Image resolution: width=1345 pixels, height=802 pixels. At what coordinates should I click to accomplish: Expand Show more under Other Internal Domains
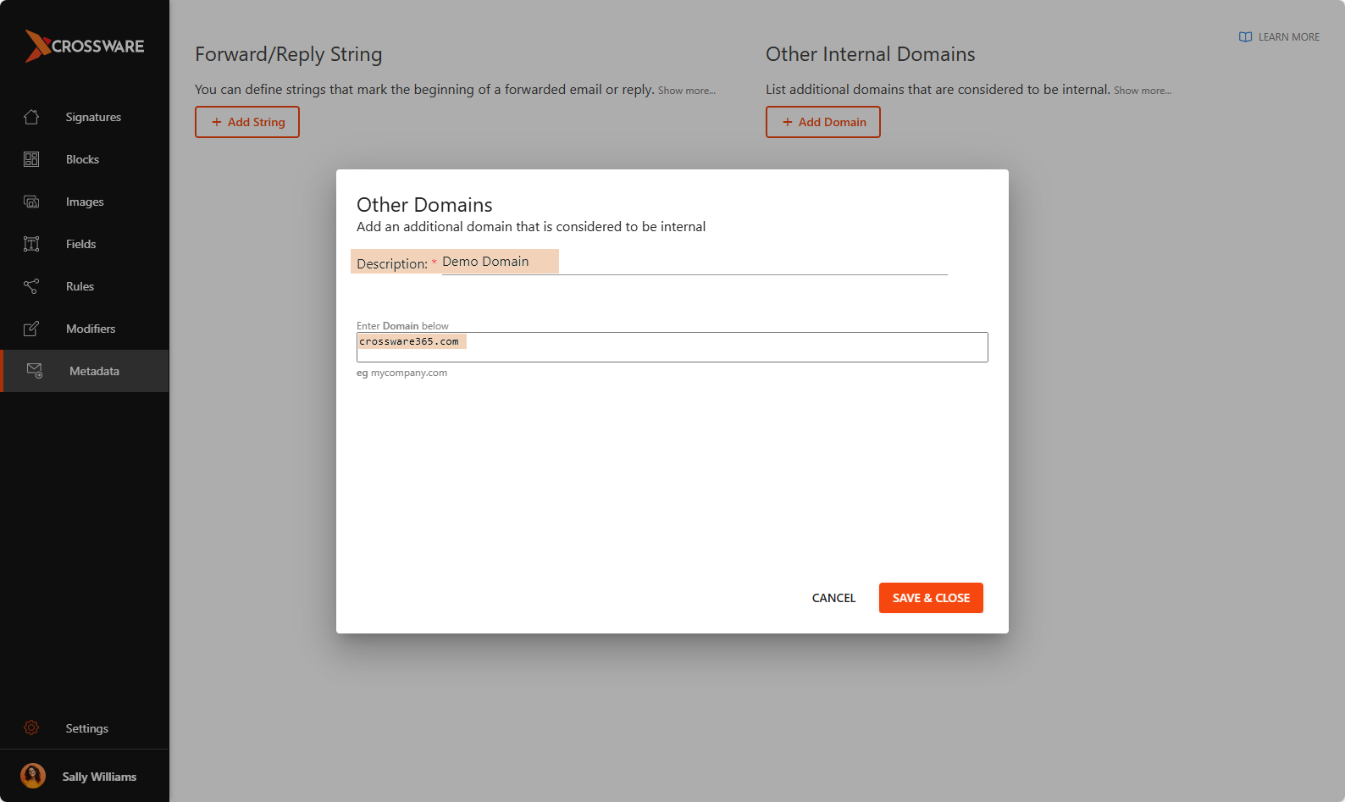click(x=1142, y=91)
